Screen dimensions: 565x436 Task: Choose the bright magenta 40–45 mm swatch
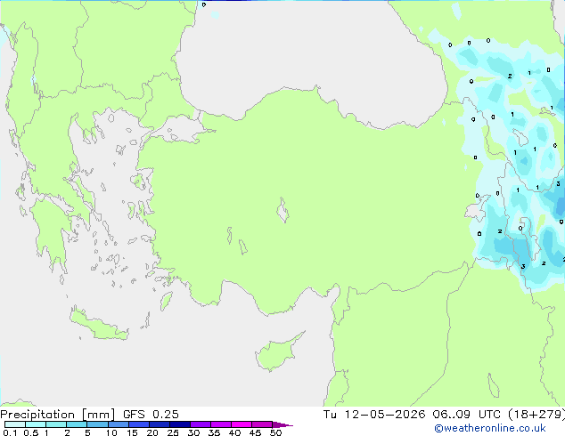tap(242, 424)
